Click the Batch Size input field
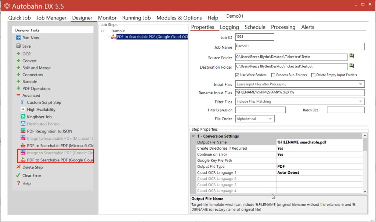Viewport: 376px width, 222px height. (x=346, y=110)
